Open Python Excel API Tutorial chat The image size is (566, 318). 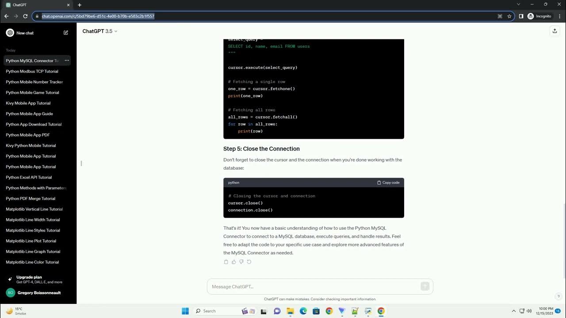(x=37, y=177)
